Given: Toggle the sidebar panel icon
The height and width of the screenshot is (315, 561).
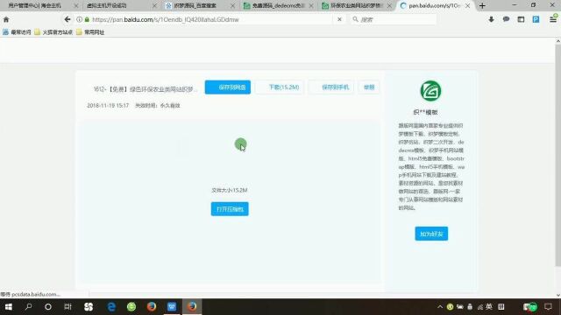Looking at the screenshot, I should coord(521,19).
